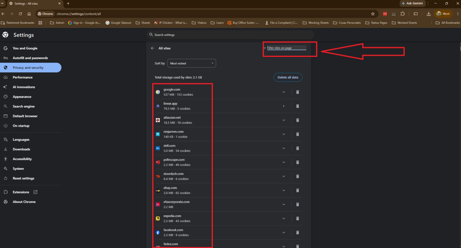Click trash icon for atlassian.net
Viewport: 461px width, 248px height.
coord(298,120)
